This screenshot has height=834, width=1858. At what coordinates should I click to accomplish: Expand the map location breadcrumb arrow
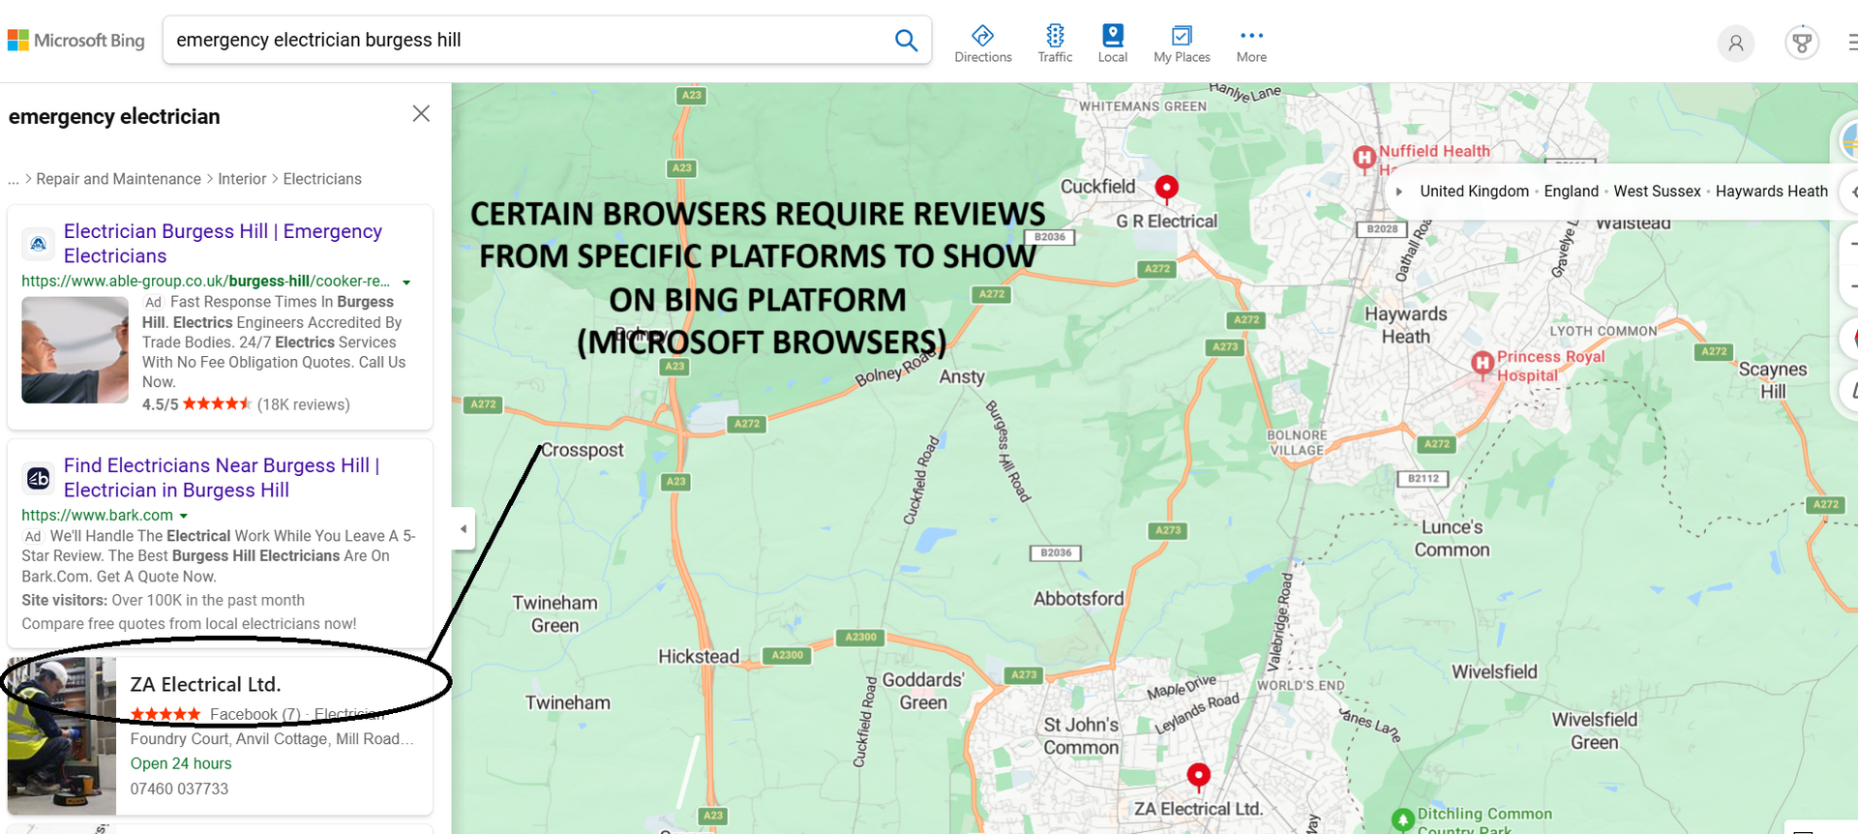pos(1399,192)
